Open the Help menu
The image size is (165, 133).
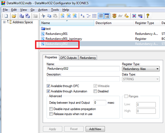coord(66,10)
